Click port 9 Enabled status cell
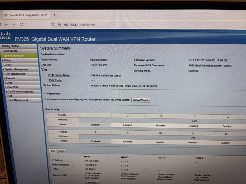246x184 pixels. [x=127, y=142]
